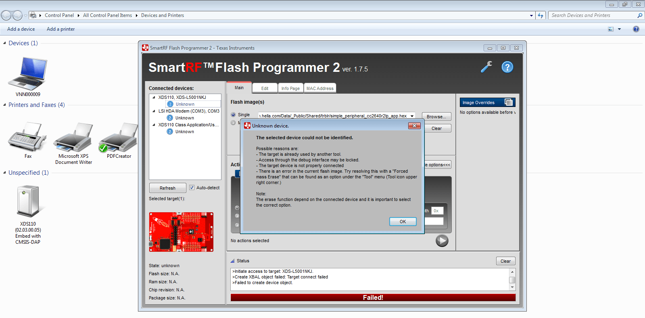
Task: Switch to the Main tab
Action: coord(239,88)
